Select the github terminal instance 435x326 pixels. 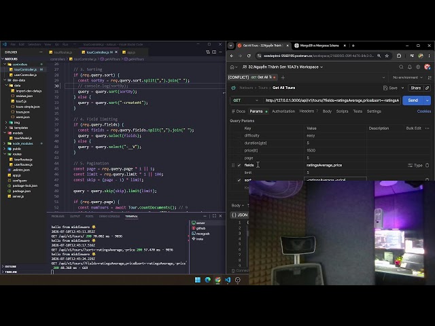201,228
